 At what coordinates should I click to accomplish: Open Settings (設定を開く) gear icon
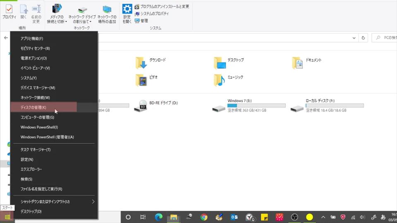pos(127,13)
